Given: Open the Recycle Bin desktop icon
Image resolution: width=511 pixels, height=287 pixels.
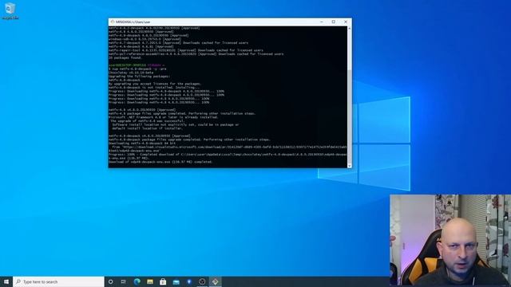Looking at the screenshot, I should click(10, 10).
